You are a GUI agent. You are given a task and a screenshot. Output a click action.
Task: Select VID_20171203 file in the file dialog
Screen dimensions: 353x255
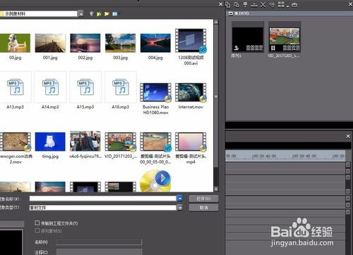coord(121,142)
